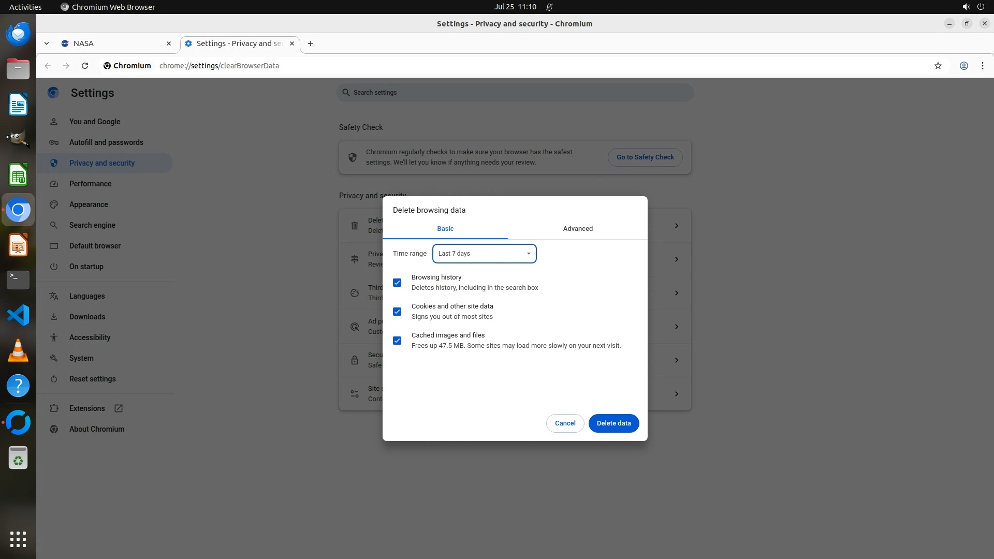Open the three-dot Chromium menu
Image resolution: width=994 pixels, height=559 pixels.
tap(982, 66)
